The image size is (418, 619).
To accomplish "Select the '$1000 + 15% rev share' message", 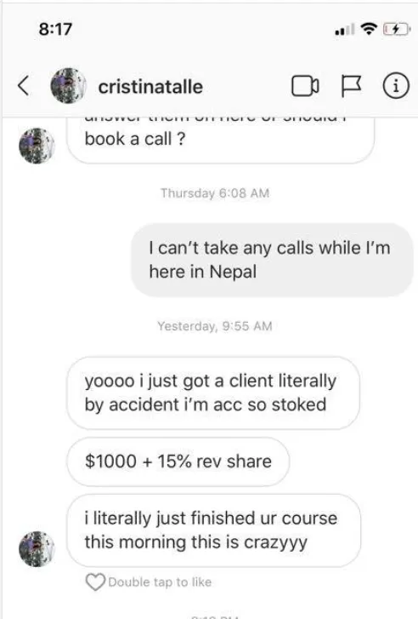I will [178, 461].
